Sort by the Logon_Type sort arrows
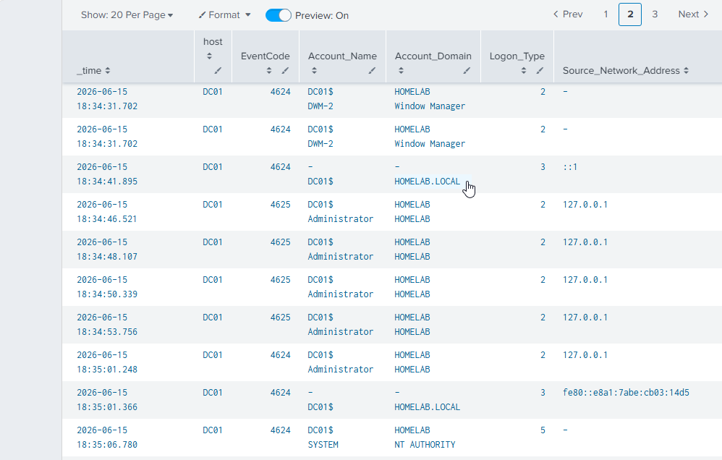This screenshot has width=722, height=460. click(524, 70)
